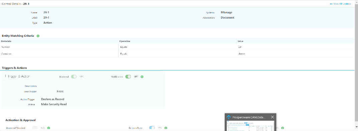Viewport: 358px width, 131px height.
Task: Click the Triggers & Actions section heading
Action: coord(14,68)
